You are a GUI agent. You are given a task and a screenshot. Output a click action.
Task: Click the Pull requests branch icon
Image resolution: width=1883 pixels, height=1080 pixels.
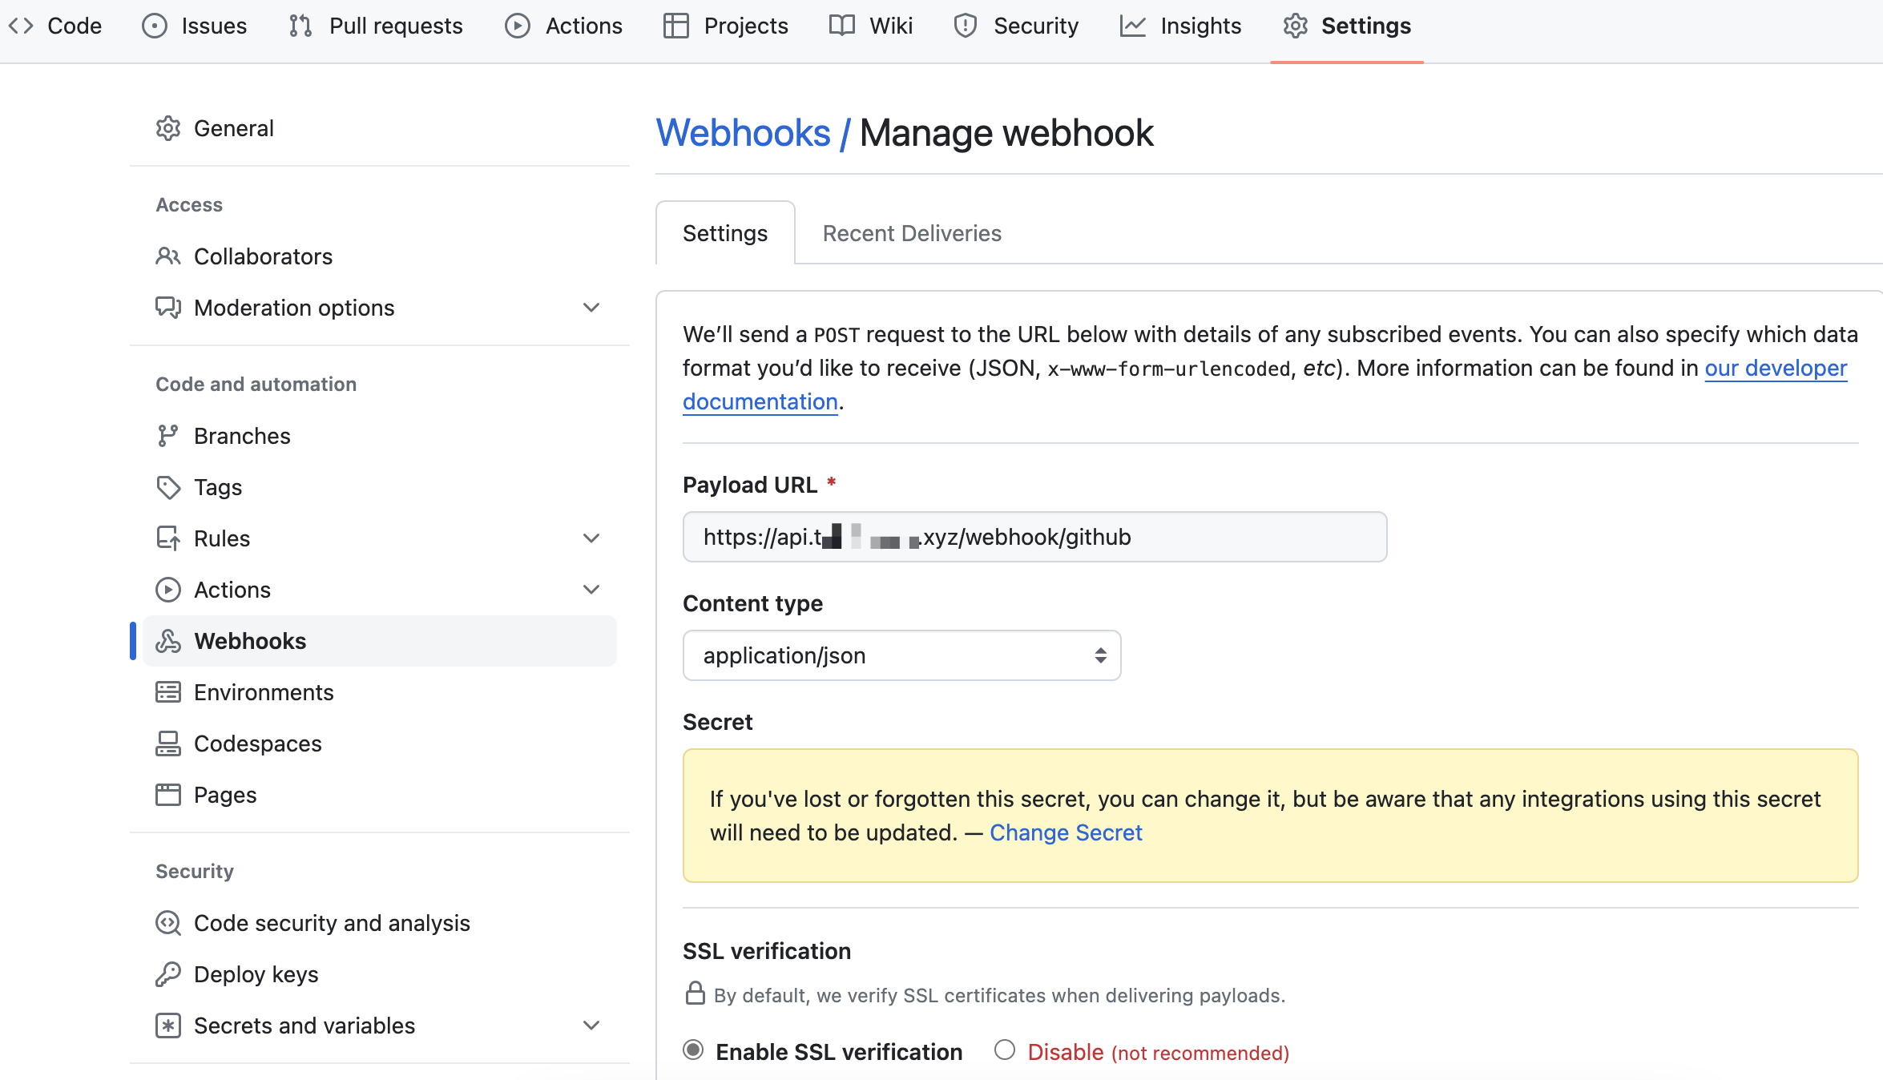[x=300, y=26]
